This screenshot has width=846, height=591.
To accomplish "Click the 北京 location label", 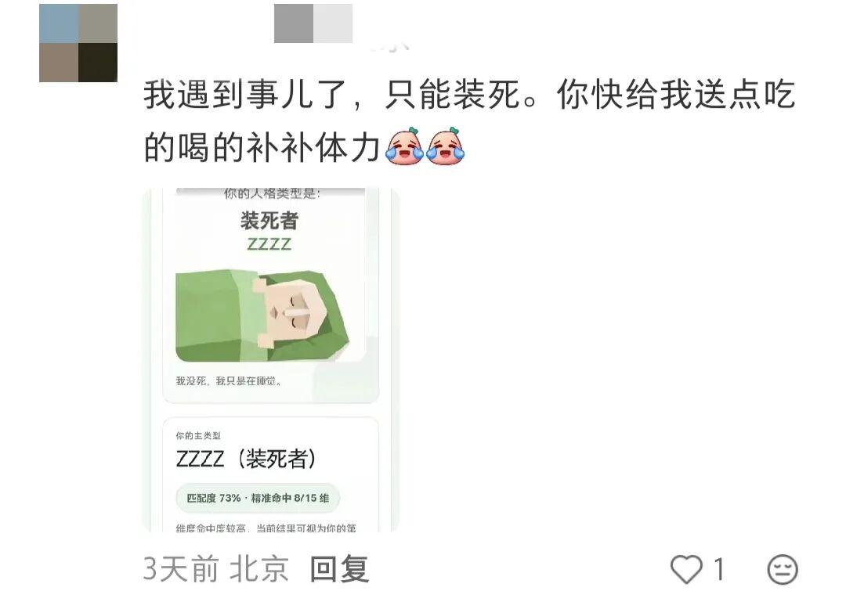I will (x=259, y=569).
